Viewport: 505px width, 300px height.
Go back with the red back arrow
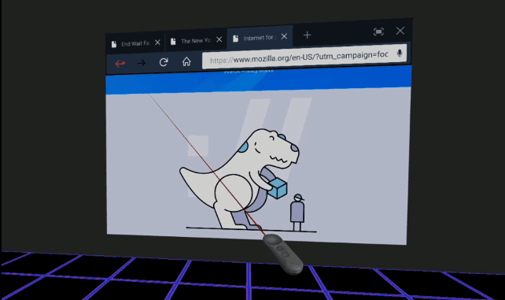pos(120,64)
